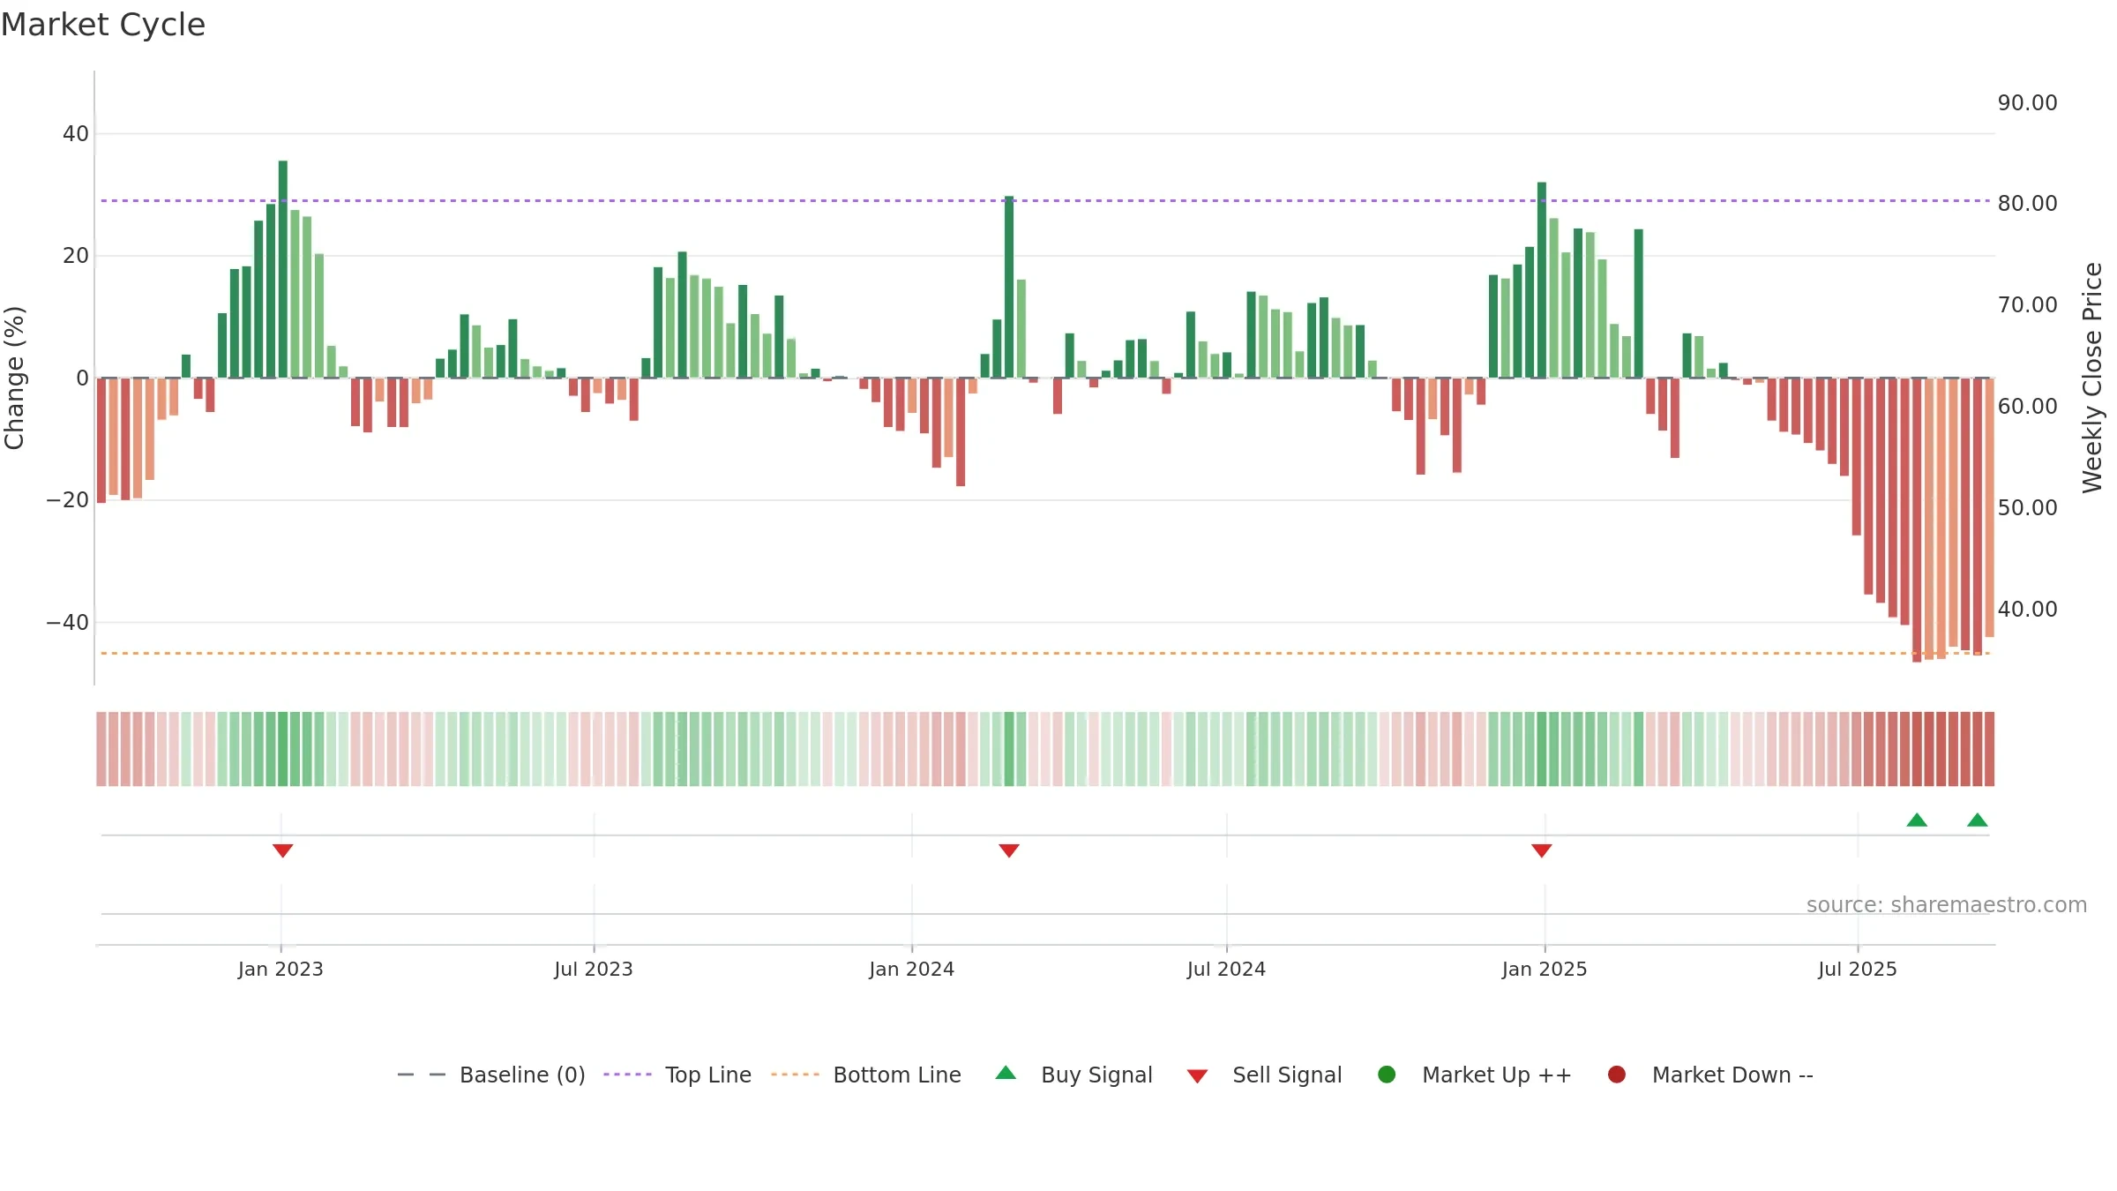The image size is (2117, 1191).
Task: Click the green Buy Signal triangle in legend
Action: (1006, 1073)
